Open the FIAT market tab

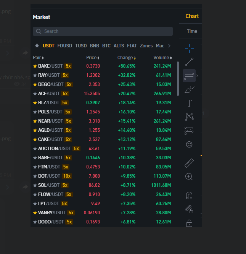132,46
